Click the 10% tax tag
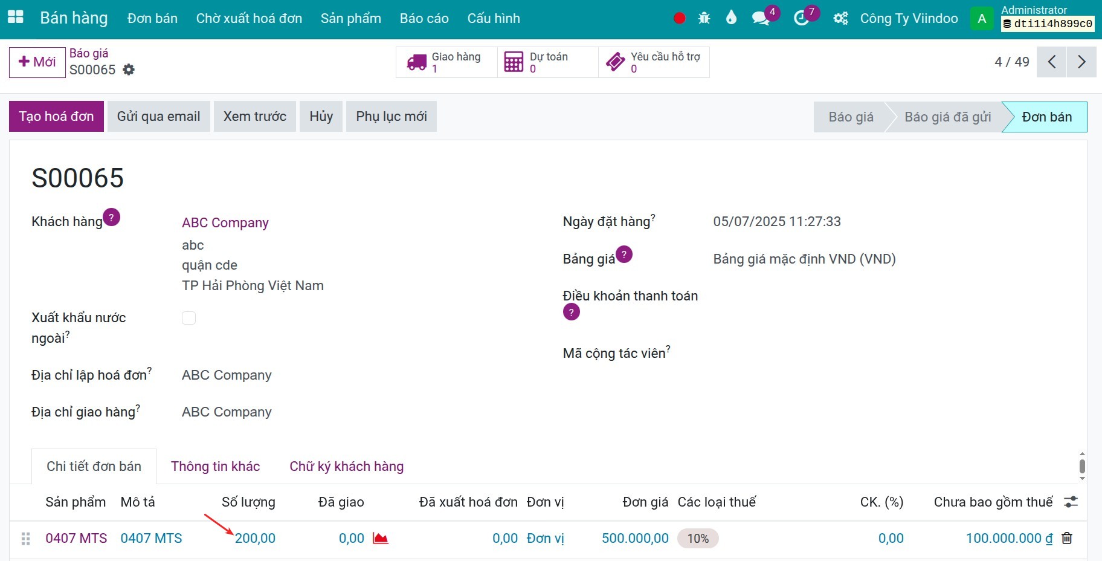This screenshot has width=1102, height=561. pyautogui.click(x=698, y=538)
